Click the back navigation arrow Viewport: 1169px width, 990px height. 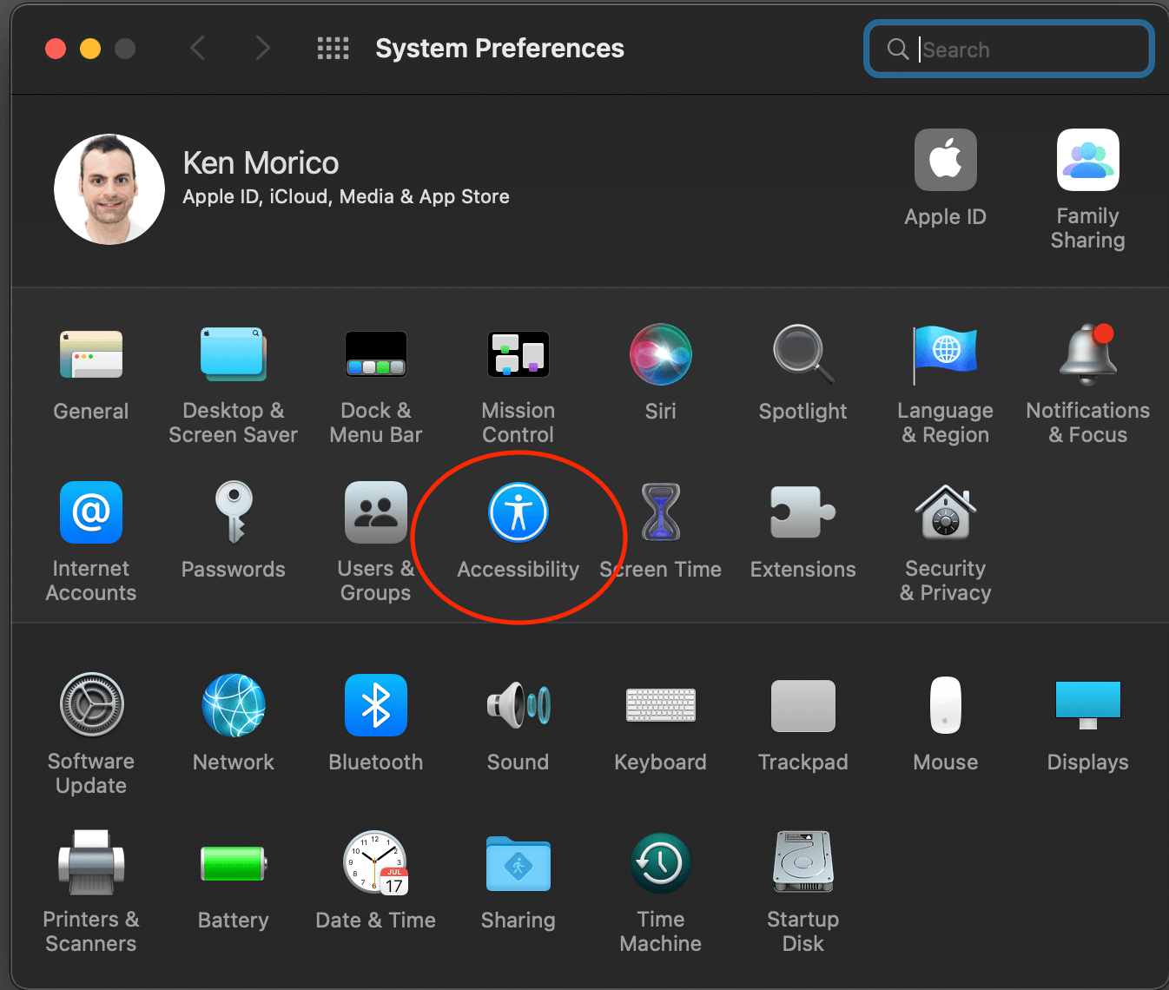click(x=198, y=48)
